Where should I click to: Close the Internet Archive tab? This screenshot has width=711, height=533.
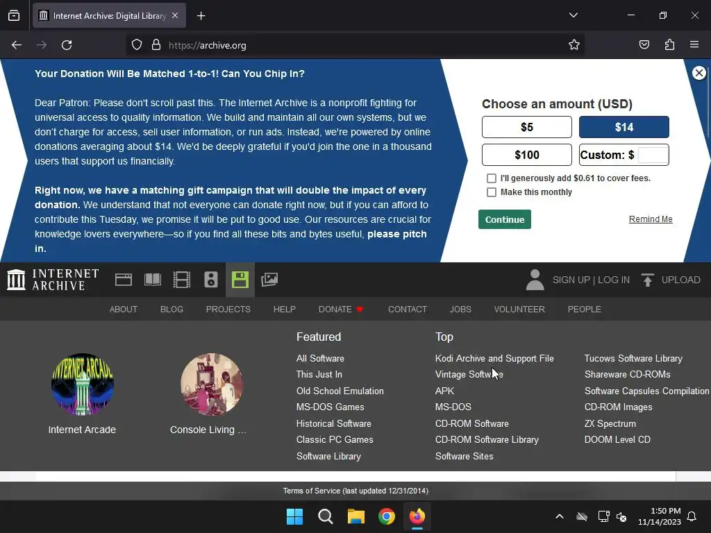coord(175,15)
